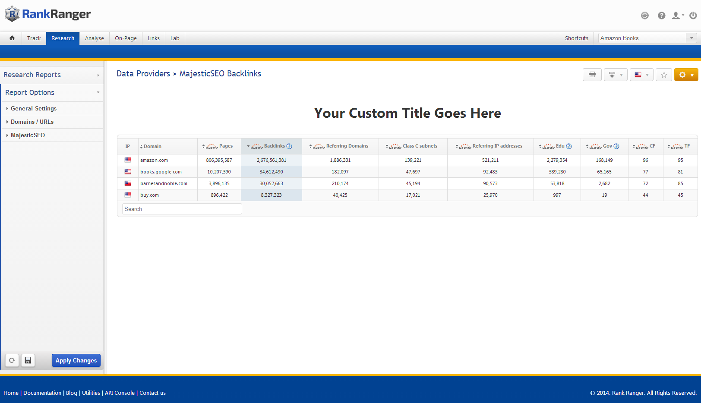
Task: Click the table Search input field
Action: tap(182, 209)
